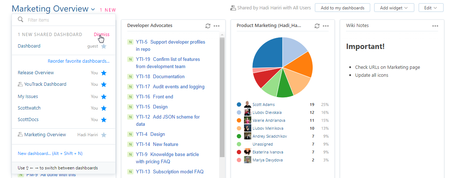Click the N state badge for YTI-13
Screen dimensions: 449x178
(130, 172)
